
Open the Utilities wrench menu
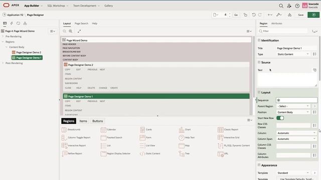point(279,15)
